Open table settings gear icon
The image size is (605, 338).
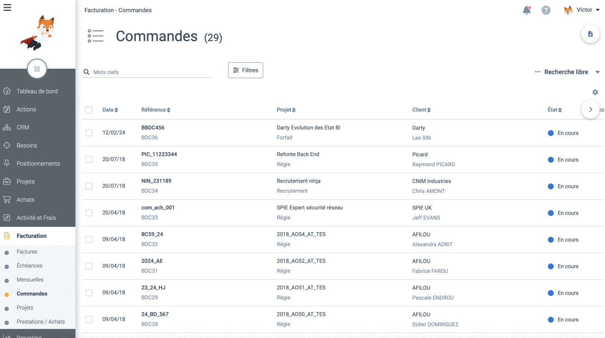coord(595,92)
